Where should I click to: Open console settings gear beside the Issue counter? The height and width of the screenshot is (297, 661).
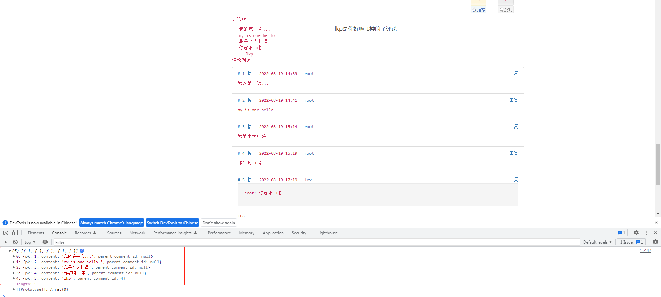(655, 242)
